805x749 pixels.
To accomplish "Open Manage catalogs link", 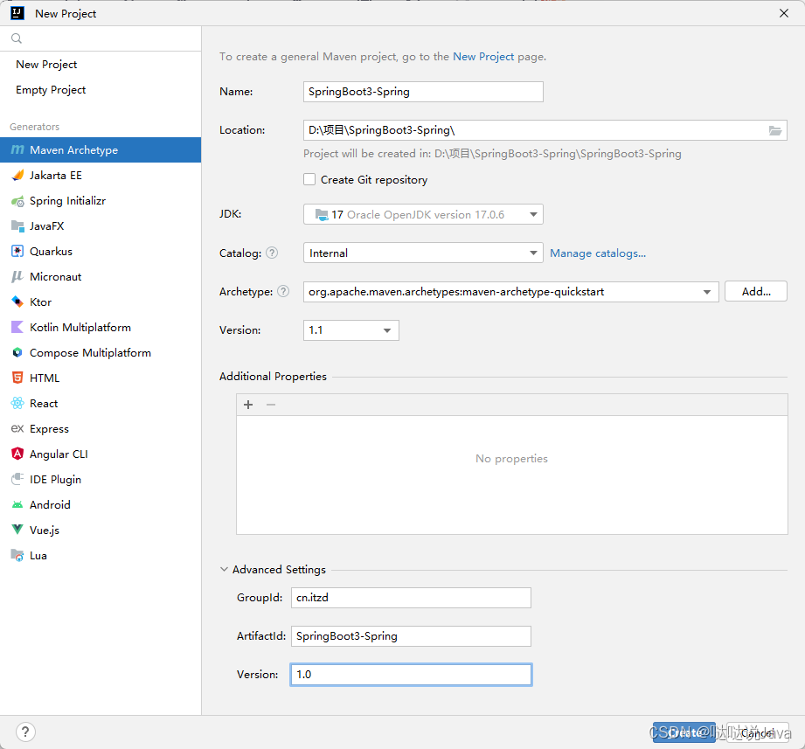I will coord(598,253).
